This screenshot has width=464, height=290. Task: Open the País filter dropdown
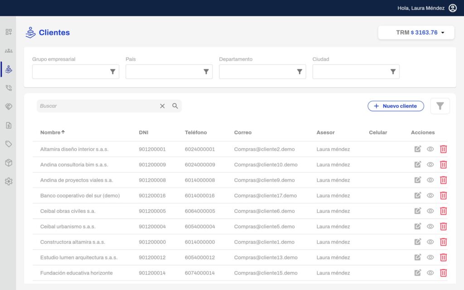click(169, 72)
